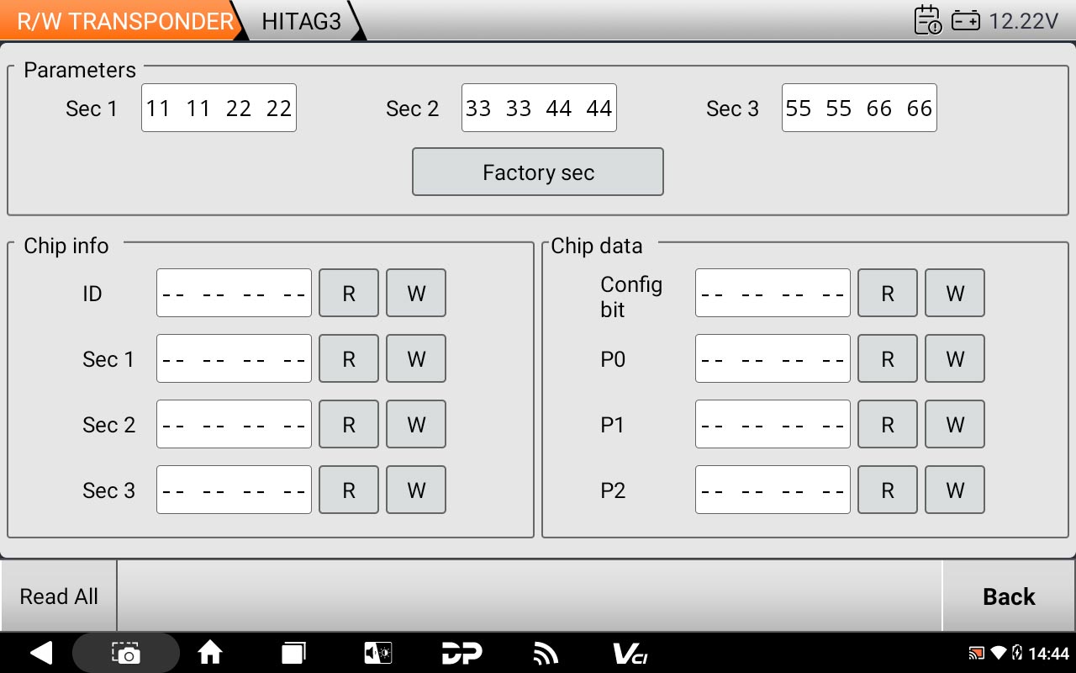Open the recent apps icon
Screen dimensions: 1076x673
[293, 653]
